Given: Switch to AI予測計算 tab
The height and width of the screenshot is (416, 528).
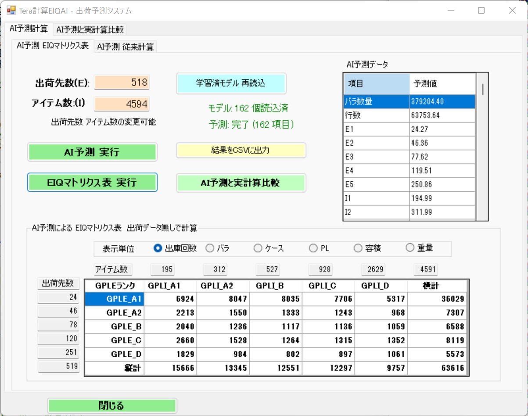Looking at the screenshot, I should pos(29,29).
